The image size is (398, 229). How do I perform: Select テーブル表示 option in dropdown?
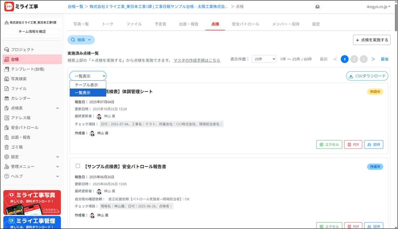(86, 85)
